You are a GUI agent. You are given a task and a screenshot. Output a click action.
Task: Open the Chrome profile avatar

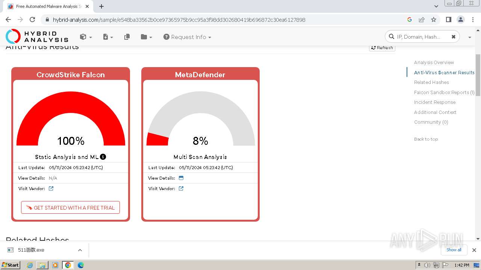click(x=460, y=19)
